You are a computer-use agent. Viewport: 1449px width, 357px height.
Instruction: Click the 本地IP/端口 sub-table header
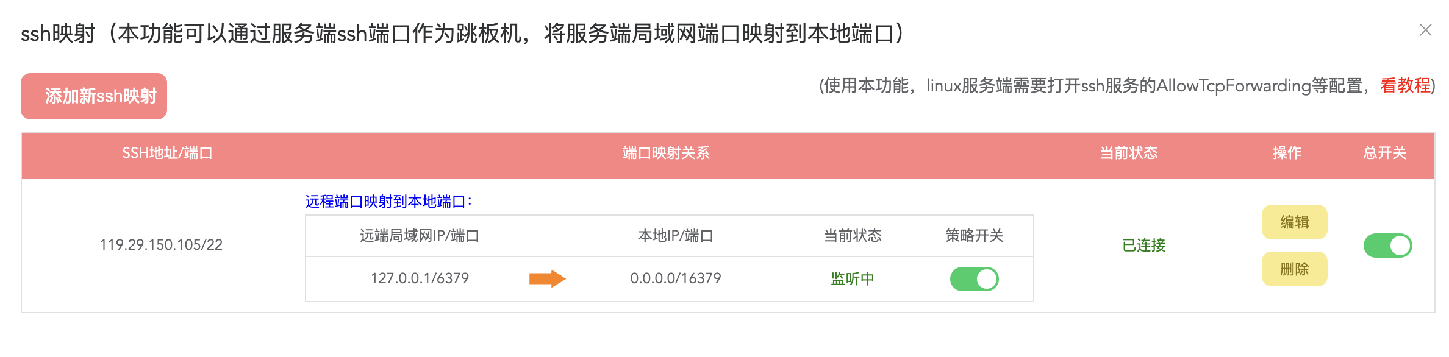tap(675, 236)
